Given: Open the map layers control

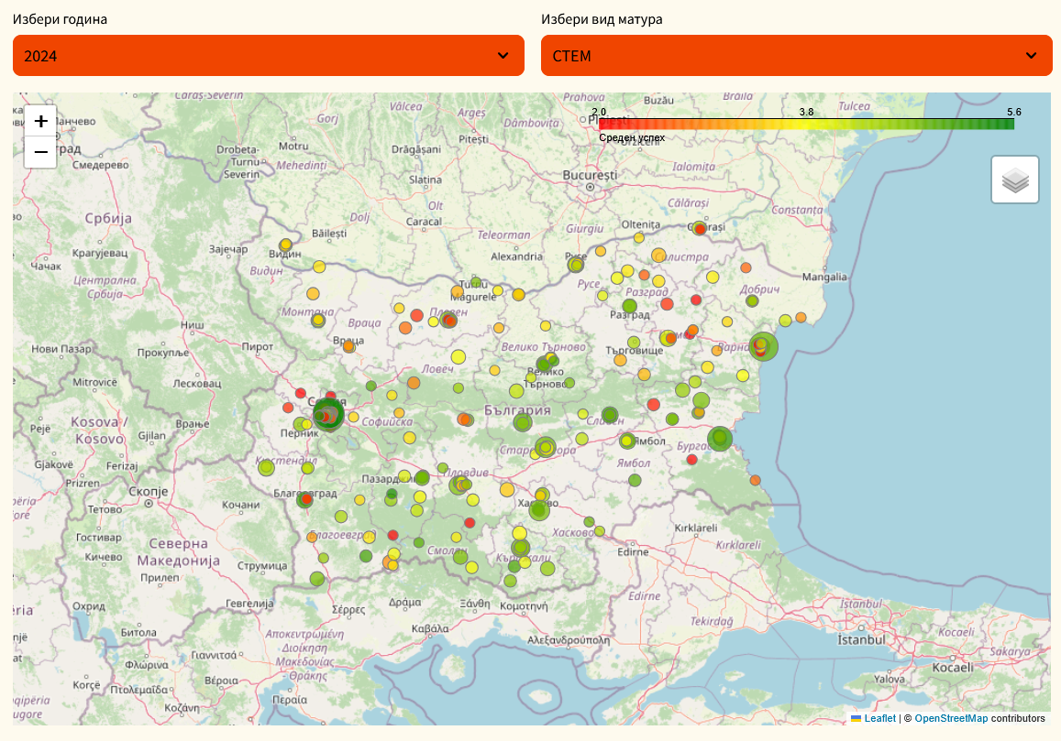Looking at the screenshot, I should (1015, 180).
